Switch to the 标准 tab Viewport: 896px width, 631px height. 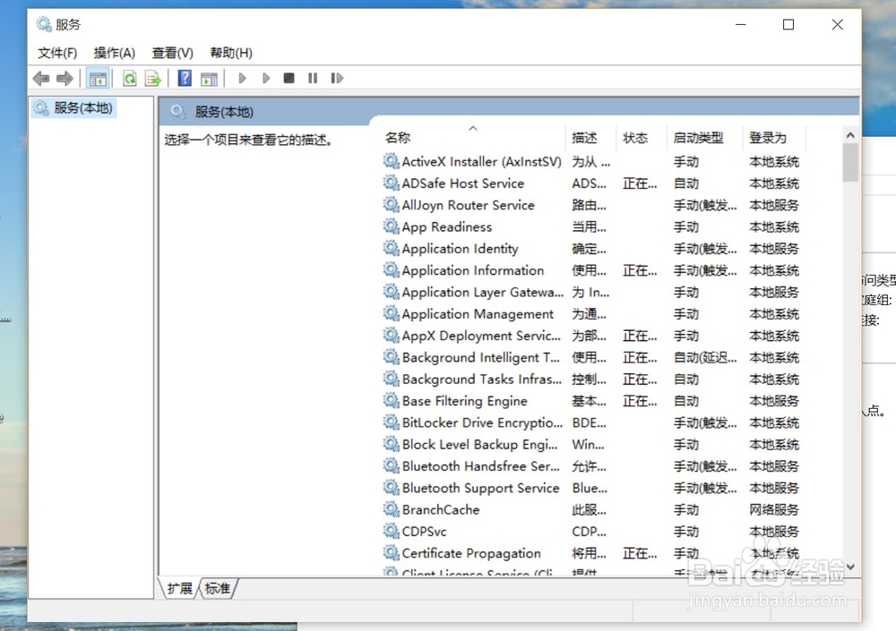218,588
